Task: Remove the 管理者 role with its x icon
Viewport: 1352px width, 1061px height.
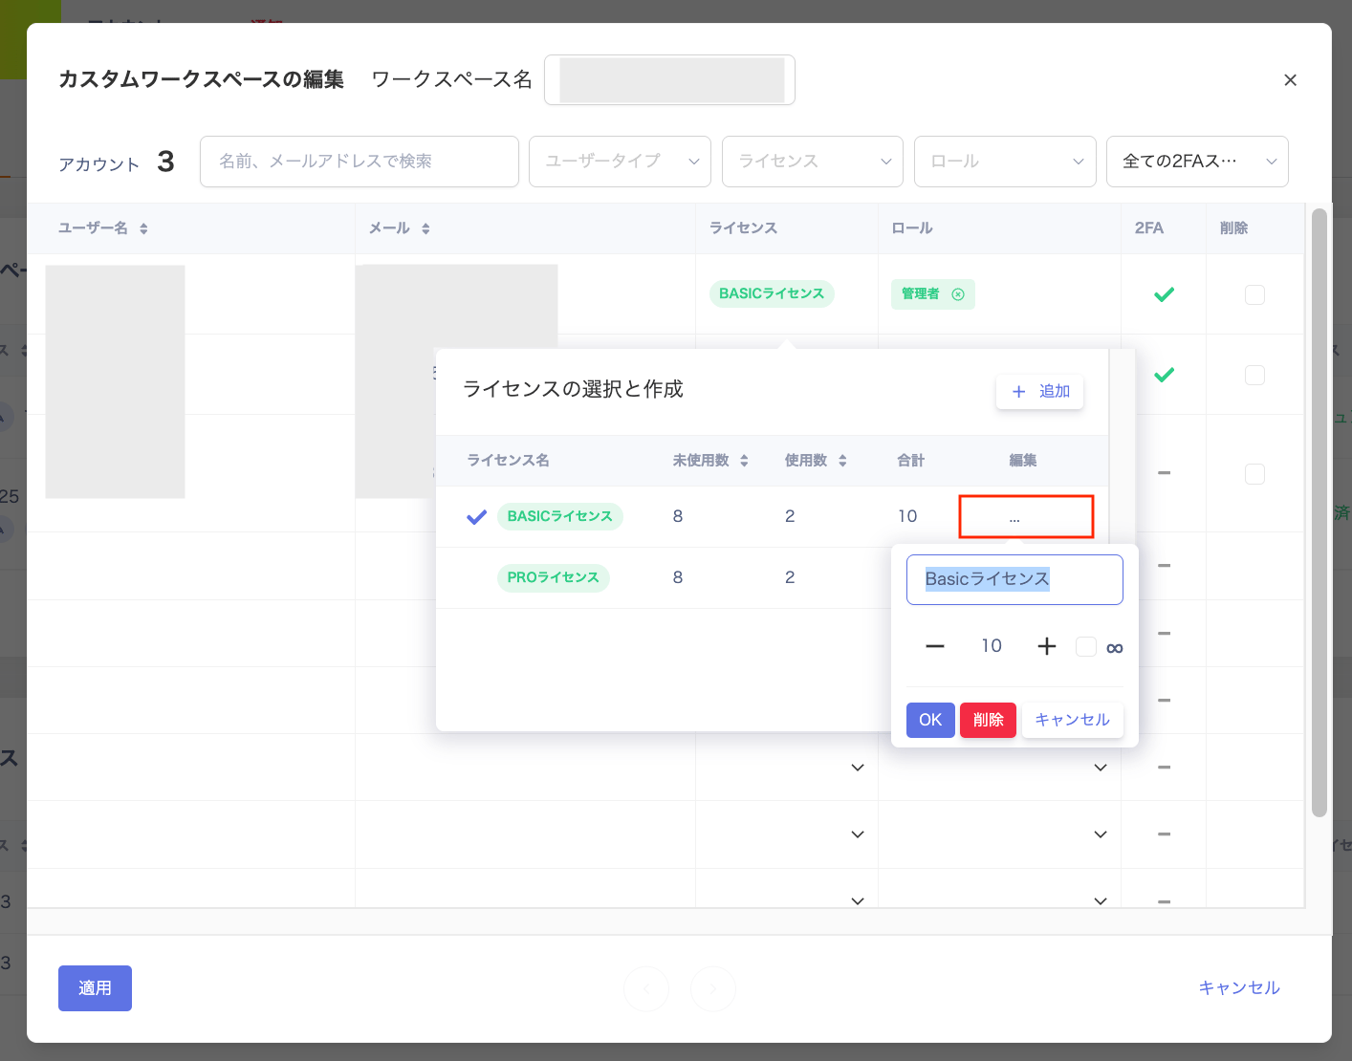Action: [958, 294]
